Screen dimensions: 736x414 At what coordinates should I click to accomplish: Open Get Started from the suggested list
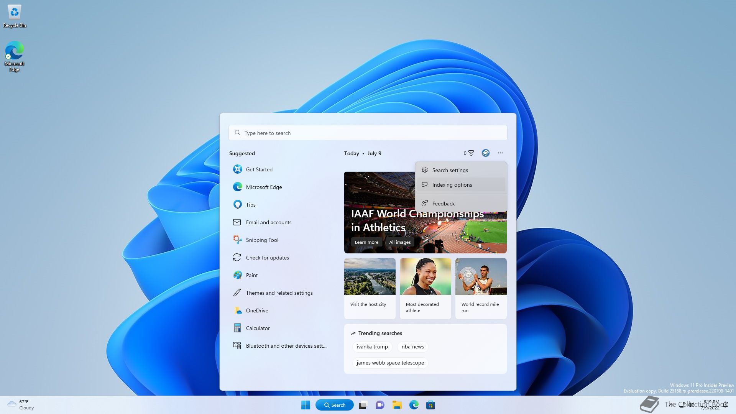tap(280, 169)
